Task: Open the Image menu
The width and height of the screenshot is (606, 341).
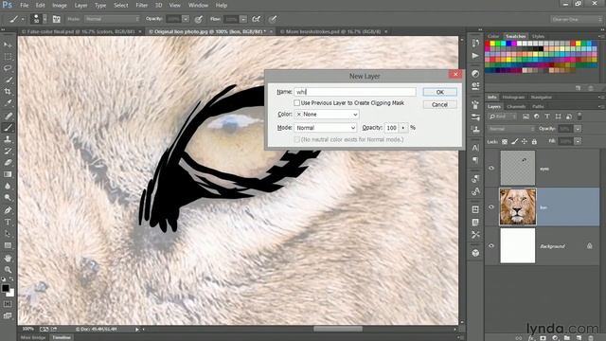Action: click(x=59, y=6)
